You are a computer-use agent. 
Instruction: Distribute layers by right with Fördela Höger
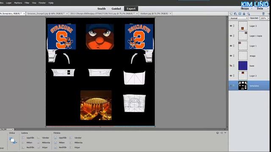(x=75, y=147)
